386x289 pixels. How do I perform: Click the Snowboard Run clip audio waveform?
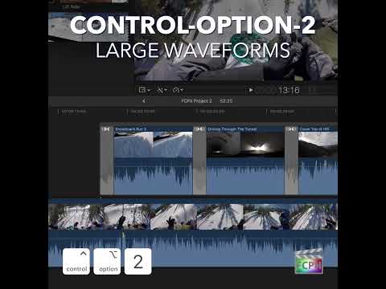pyautogui.click(x=154, y=176)
